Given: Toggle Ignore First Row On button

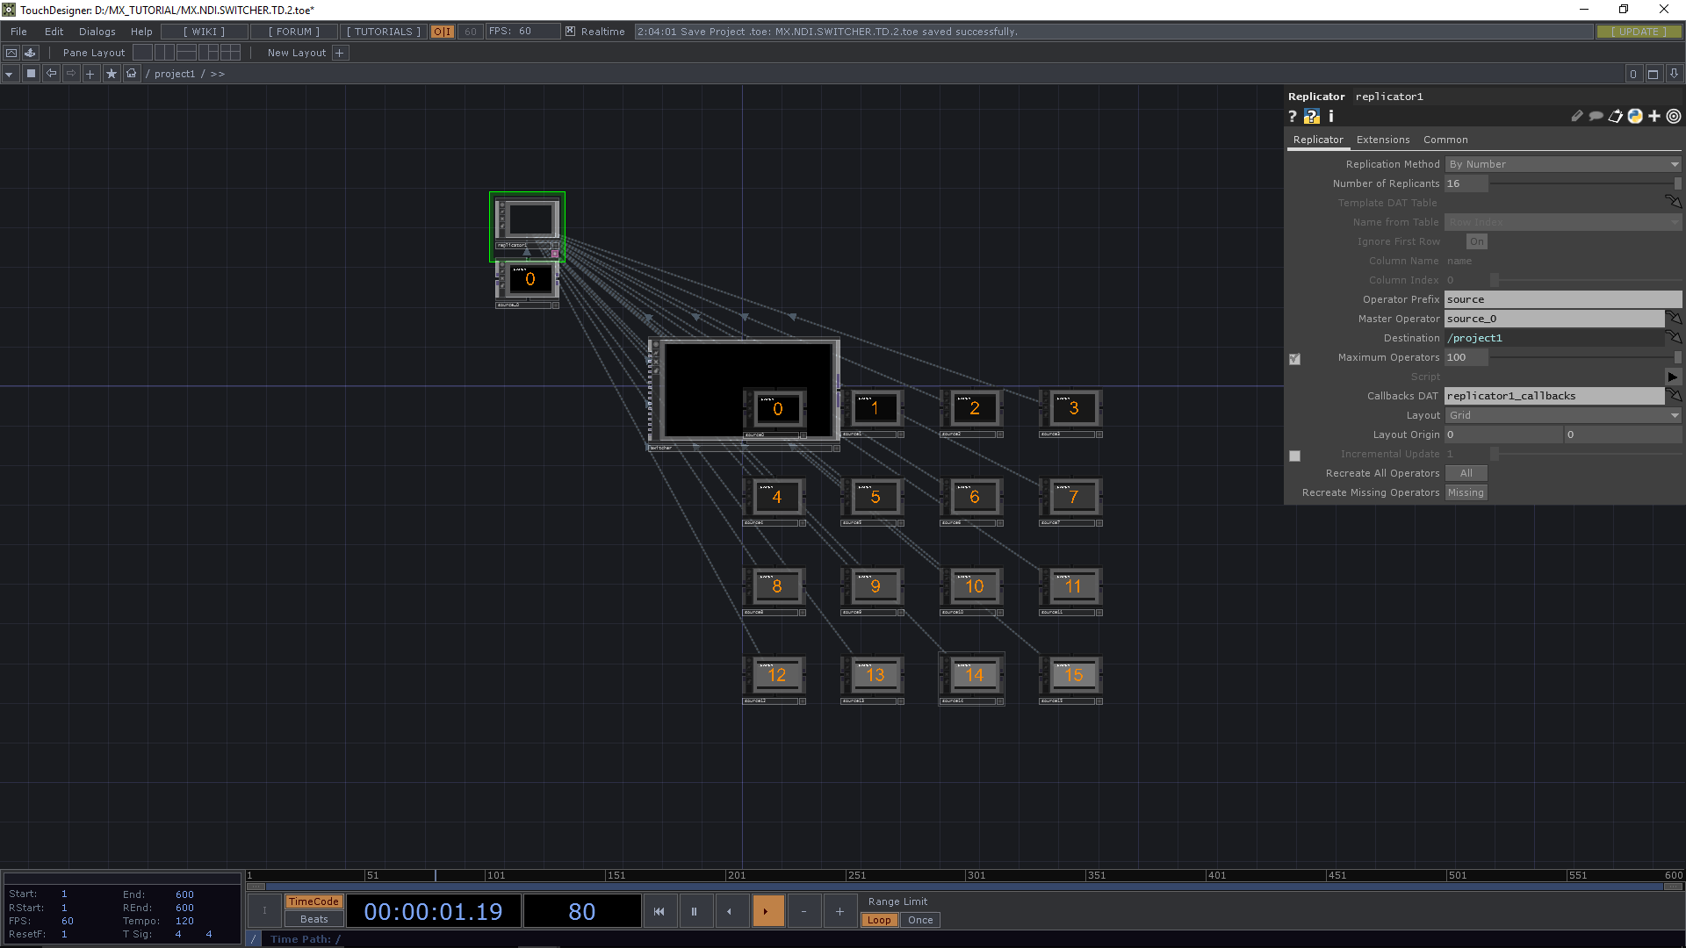Looking at the screenshot, I should [1477, 241].
